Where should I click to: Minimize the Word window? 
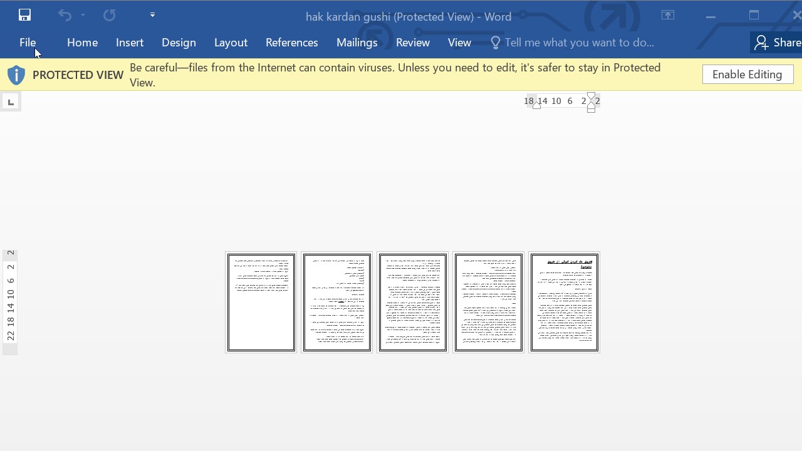tap(711, 16)
